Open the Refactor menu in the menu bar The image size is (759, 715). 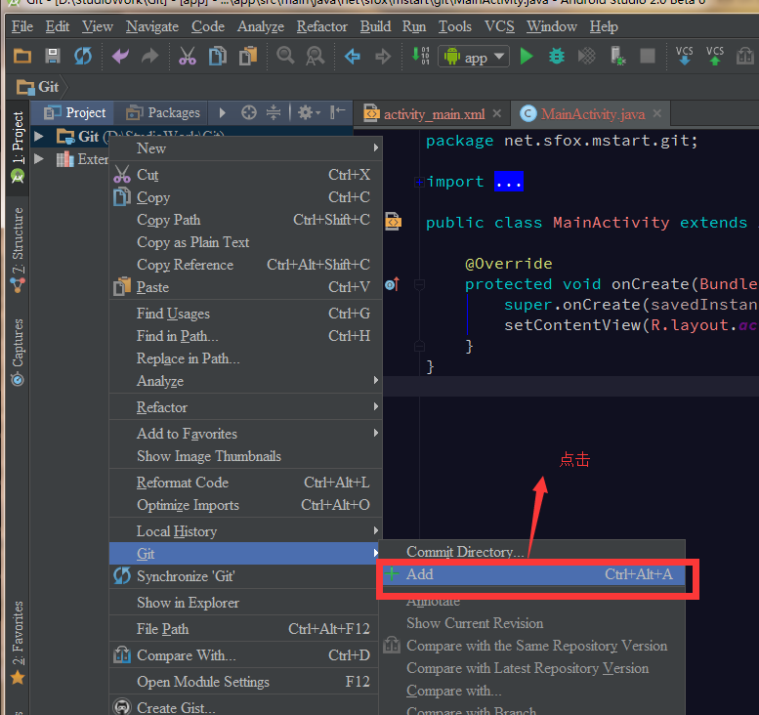pyautogui.click(x=322, y=26)
